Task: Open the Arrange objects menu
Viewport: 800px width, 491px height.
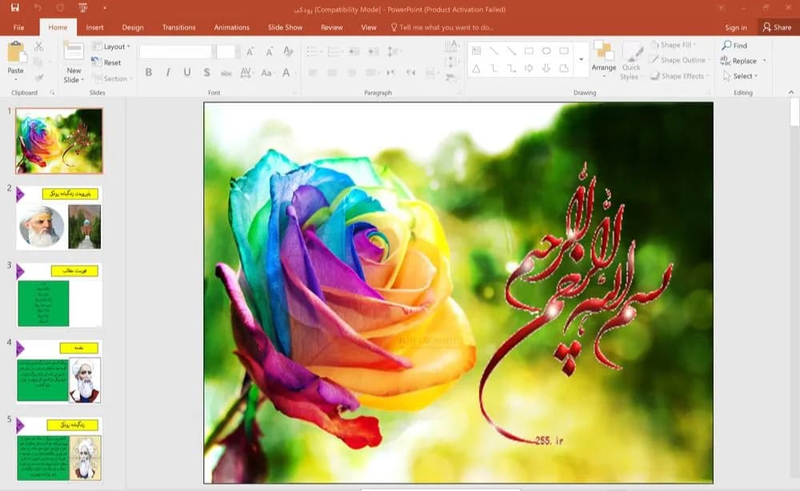Action: coord(603,61)
